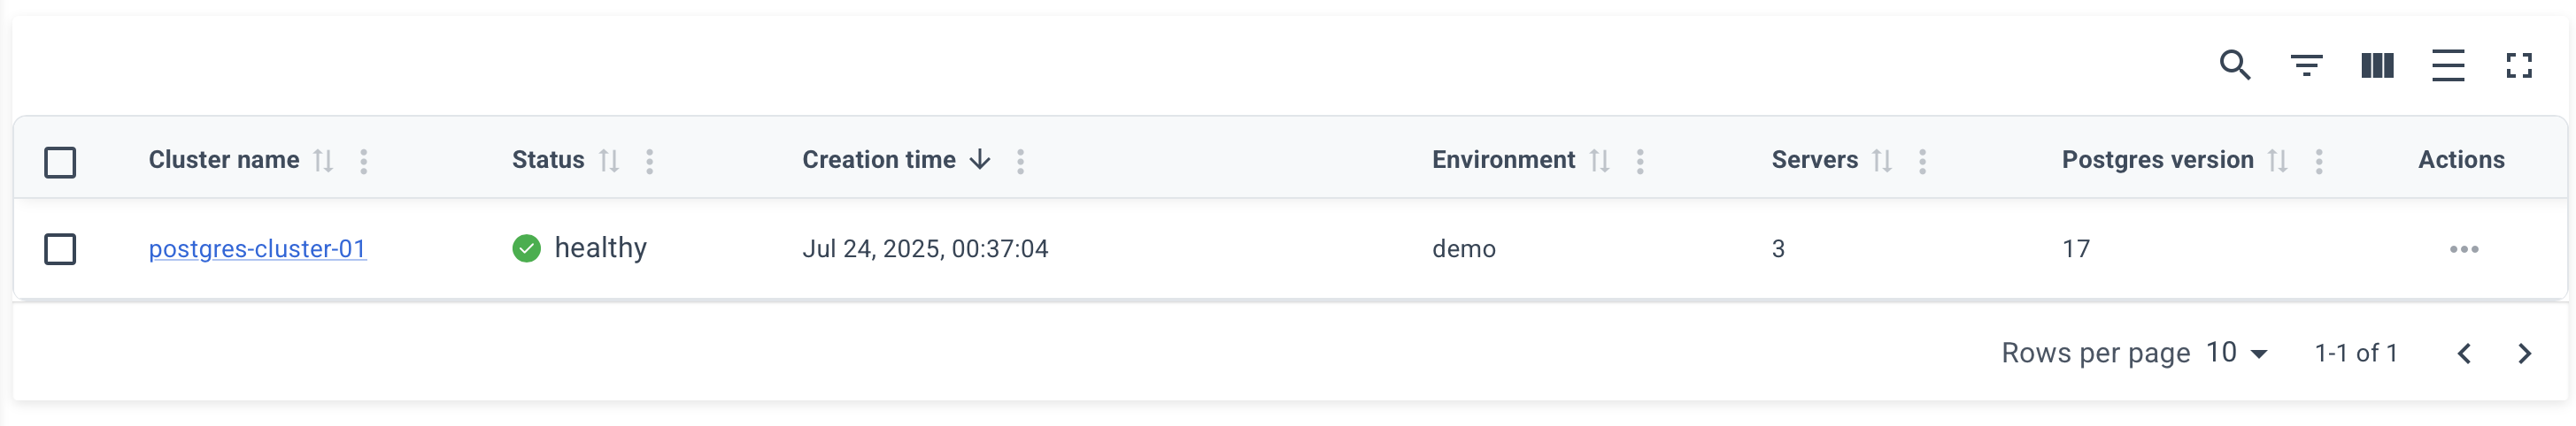The image size is (2576, 426).
Task: Sort by Cluster name arrows
Action: (x=323, y=161)
